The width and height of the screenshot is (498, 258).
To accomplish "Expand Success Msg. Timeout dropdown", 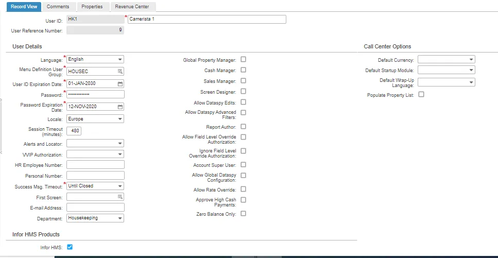I will coord(95,186).
